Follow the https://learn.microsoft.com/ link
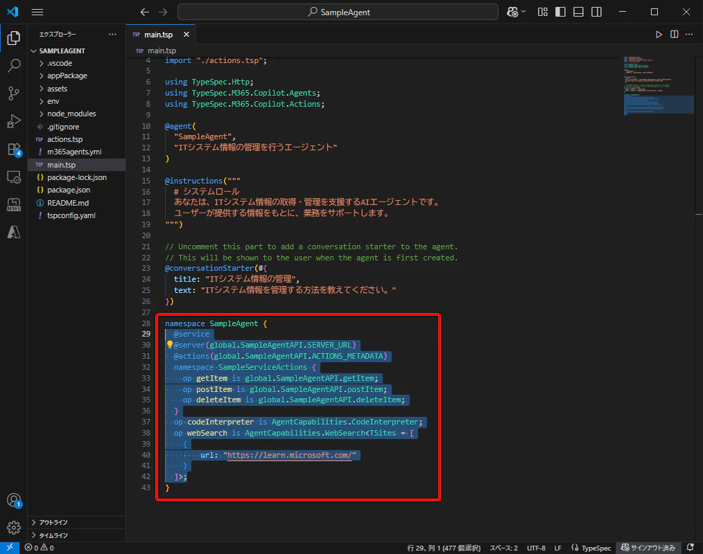The width and height of the screenshot is (703, 554). click(x=290, y=455)
